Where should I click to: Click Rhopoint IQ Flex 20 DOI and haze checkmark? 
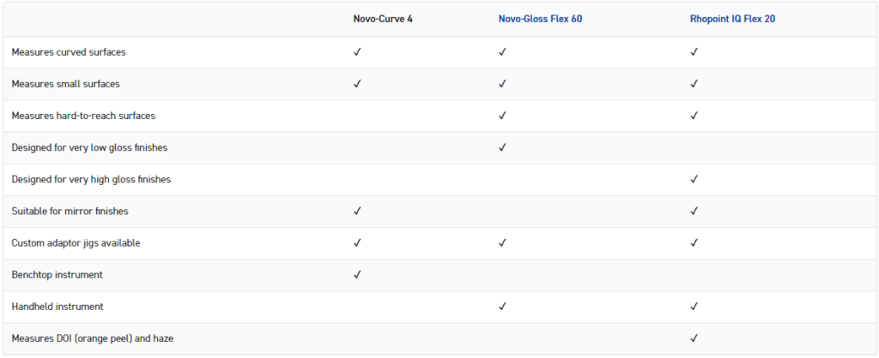coord(694,338)
